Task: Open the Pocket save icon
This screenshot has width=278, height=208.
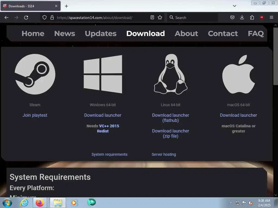Action: coord(232,17)
